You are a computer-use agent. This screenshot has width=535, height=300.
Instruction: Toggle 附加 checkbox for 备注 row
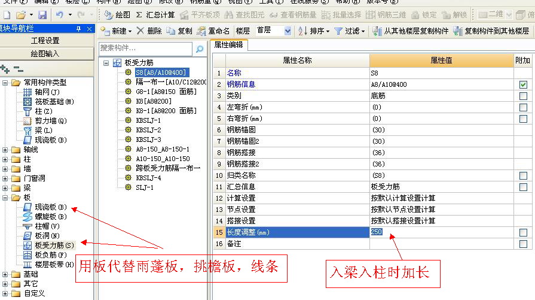pos(523,244)
